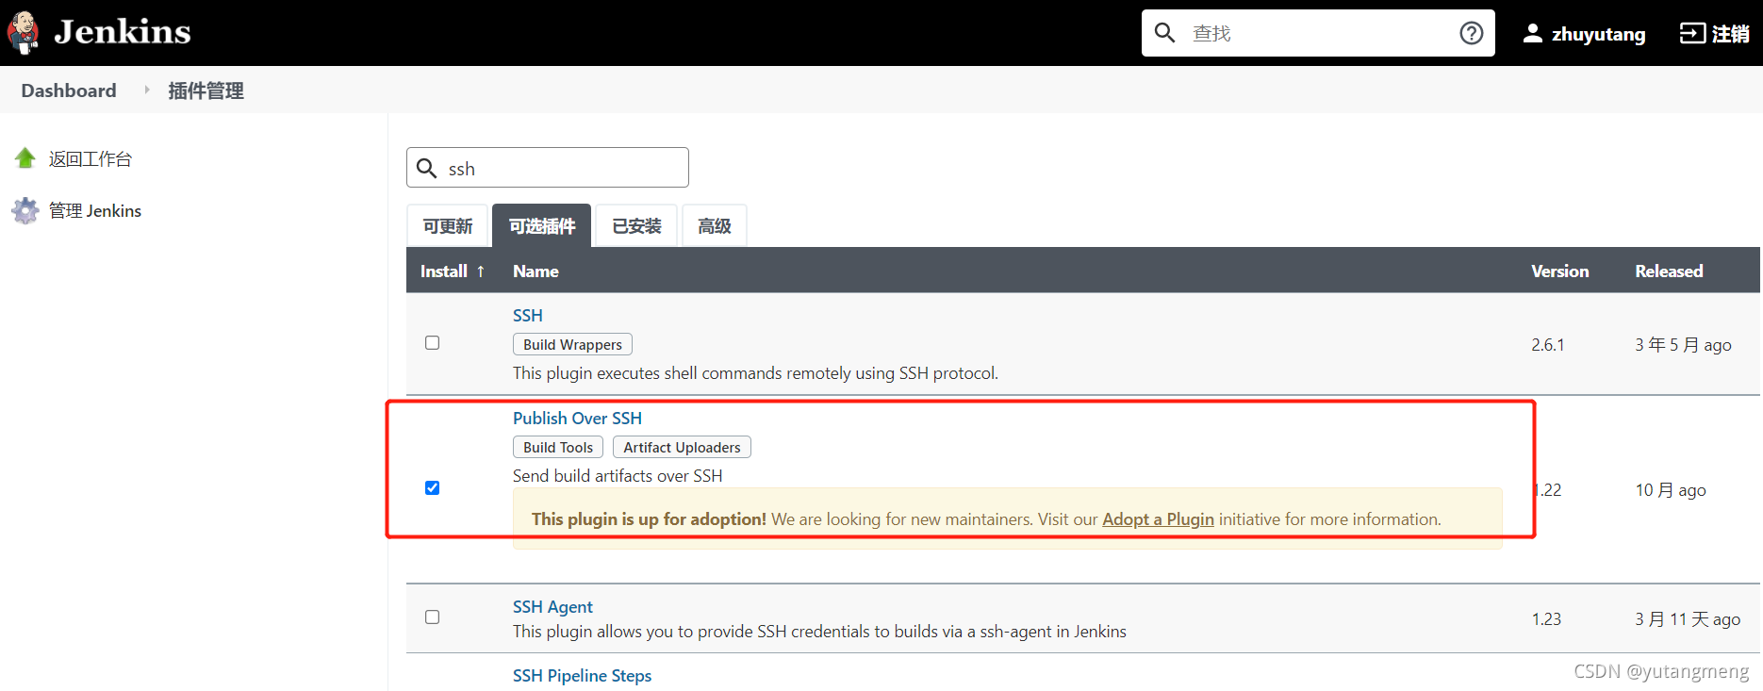Viewport: 1763px width, 691px height.
Task: Expand the breadcrumb arrow after Dashboard
Action: click(x=147, y=90)
